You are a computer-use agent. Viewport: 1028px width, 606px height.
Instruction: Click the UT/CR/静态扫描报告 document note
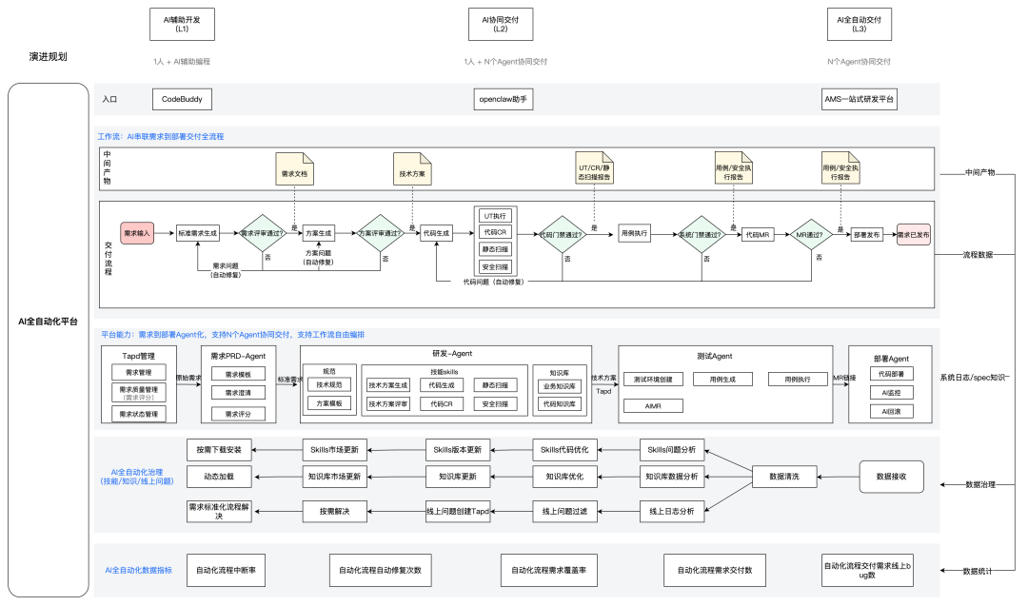pyautogui.click(x=596, y=171)
